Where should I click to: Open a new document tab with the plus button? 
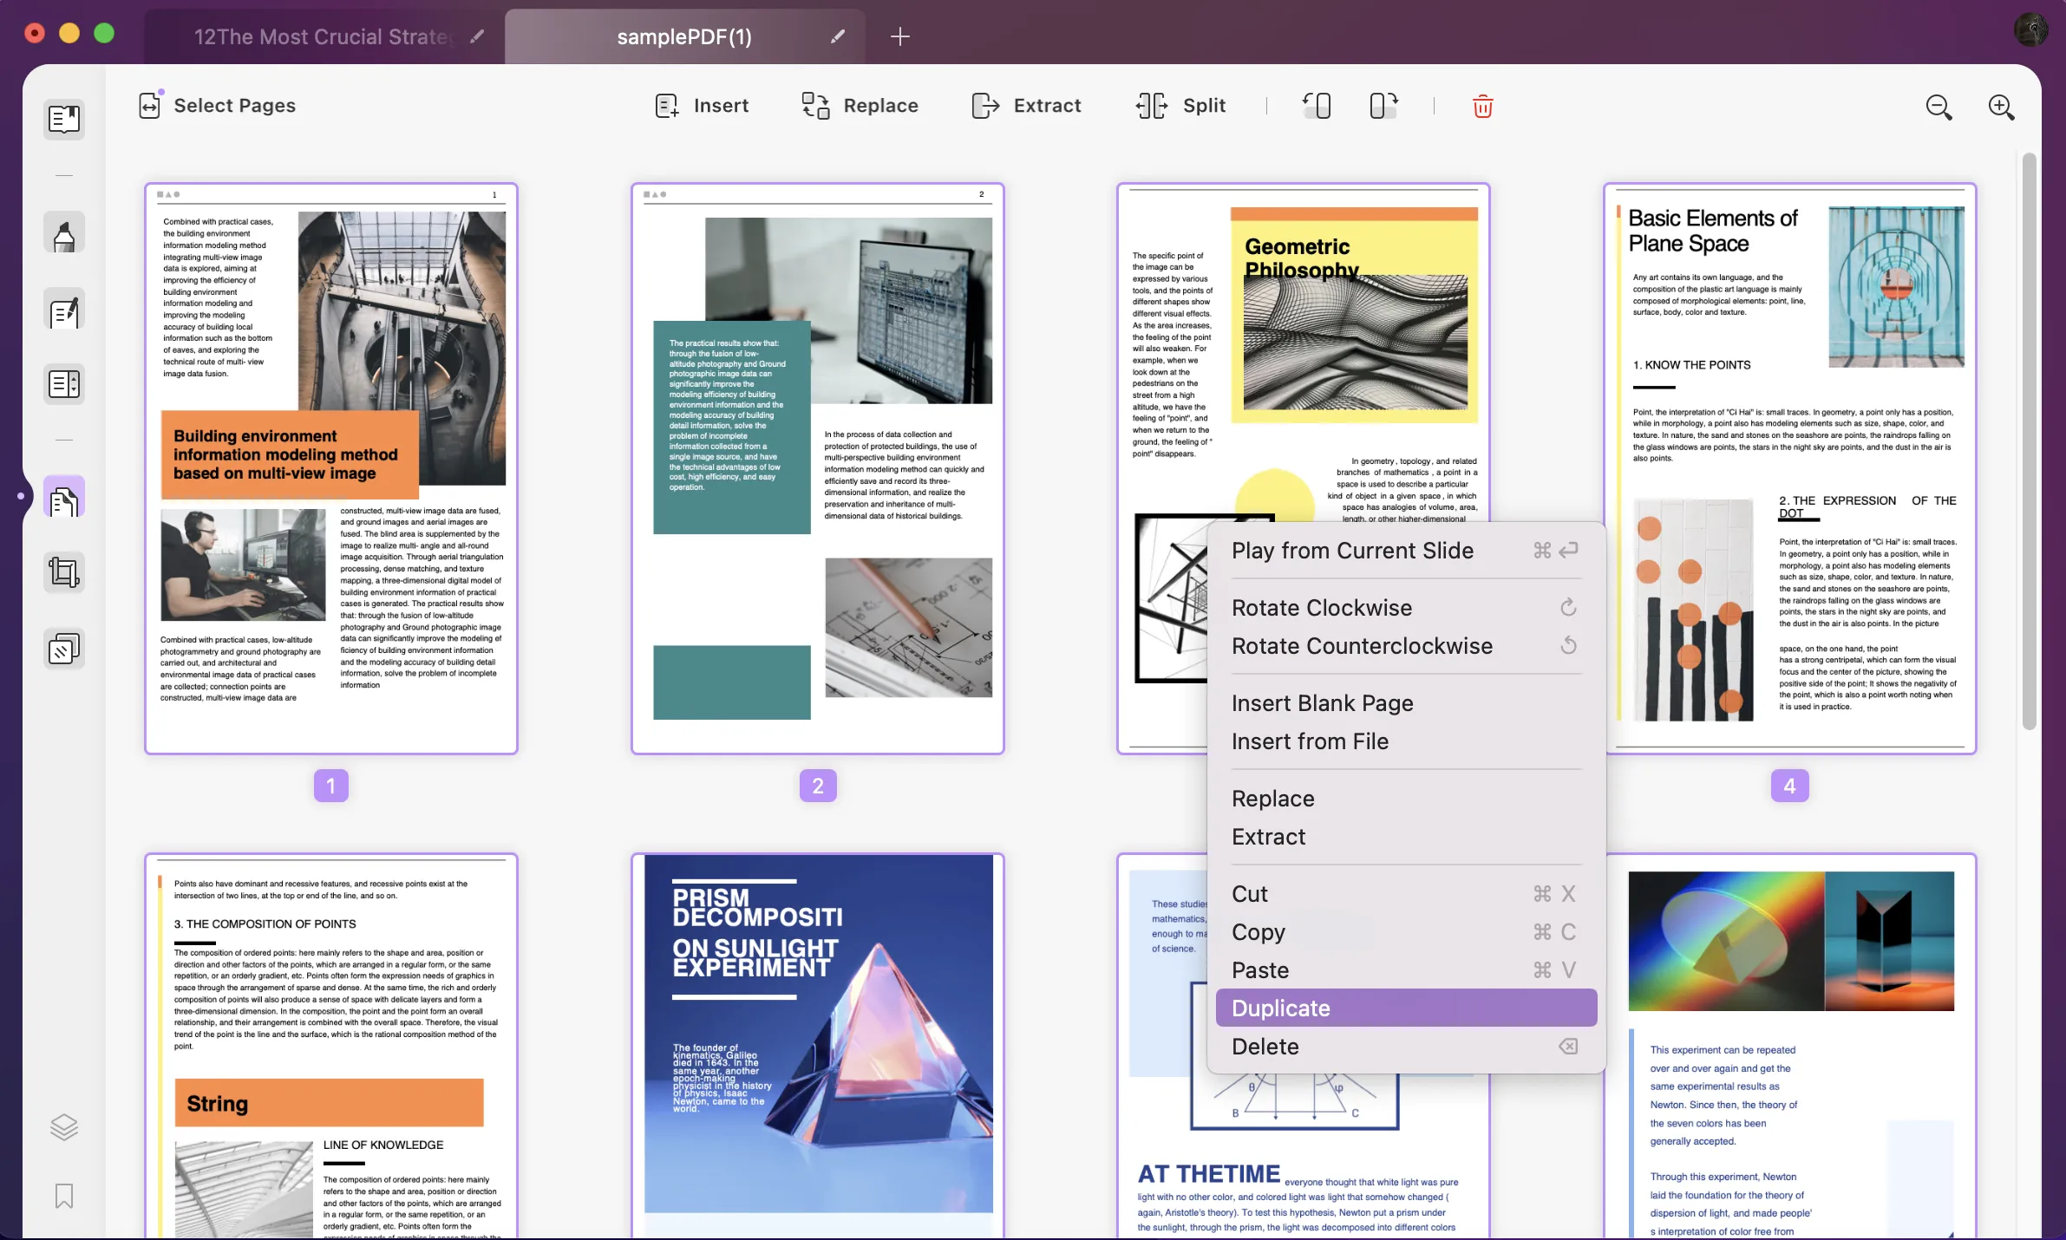[899, 36]
